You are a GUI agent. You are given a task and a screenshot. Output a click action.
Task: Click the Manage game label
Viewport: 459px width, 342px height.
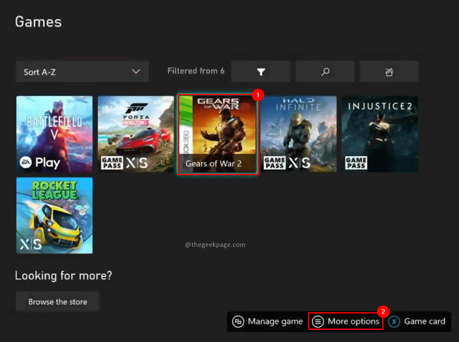275,321
